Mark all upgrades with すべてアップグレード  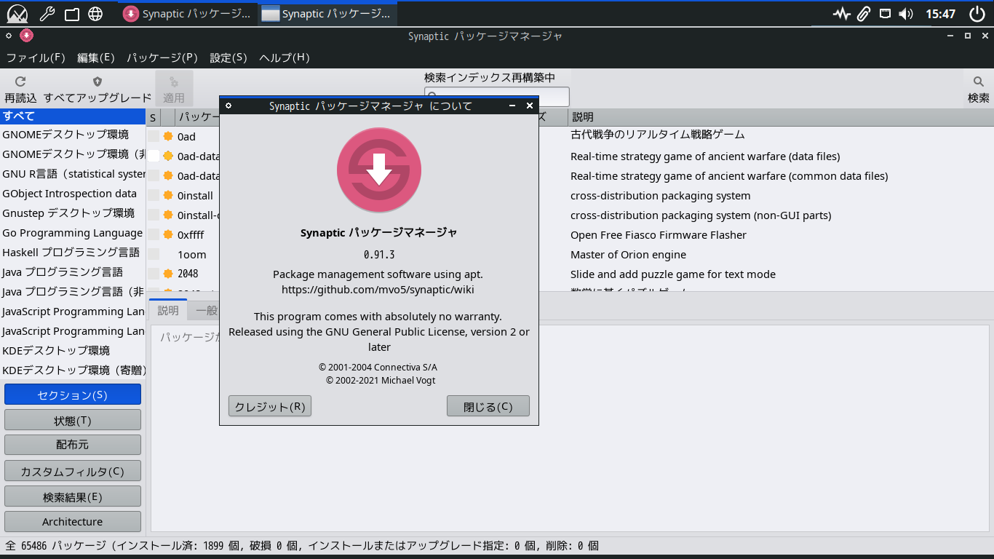click(98, 89)
